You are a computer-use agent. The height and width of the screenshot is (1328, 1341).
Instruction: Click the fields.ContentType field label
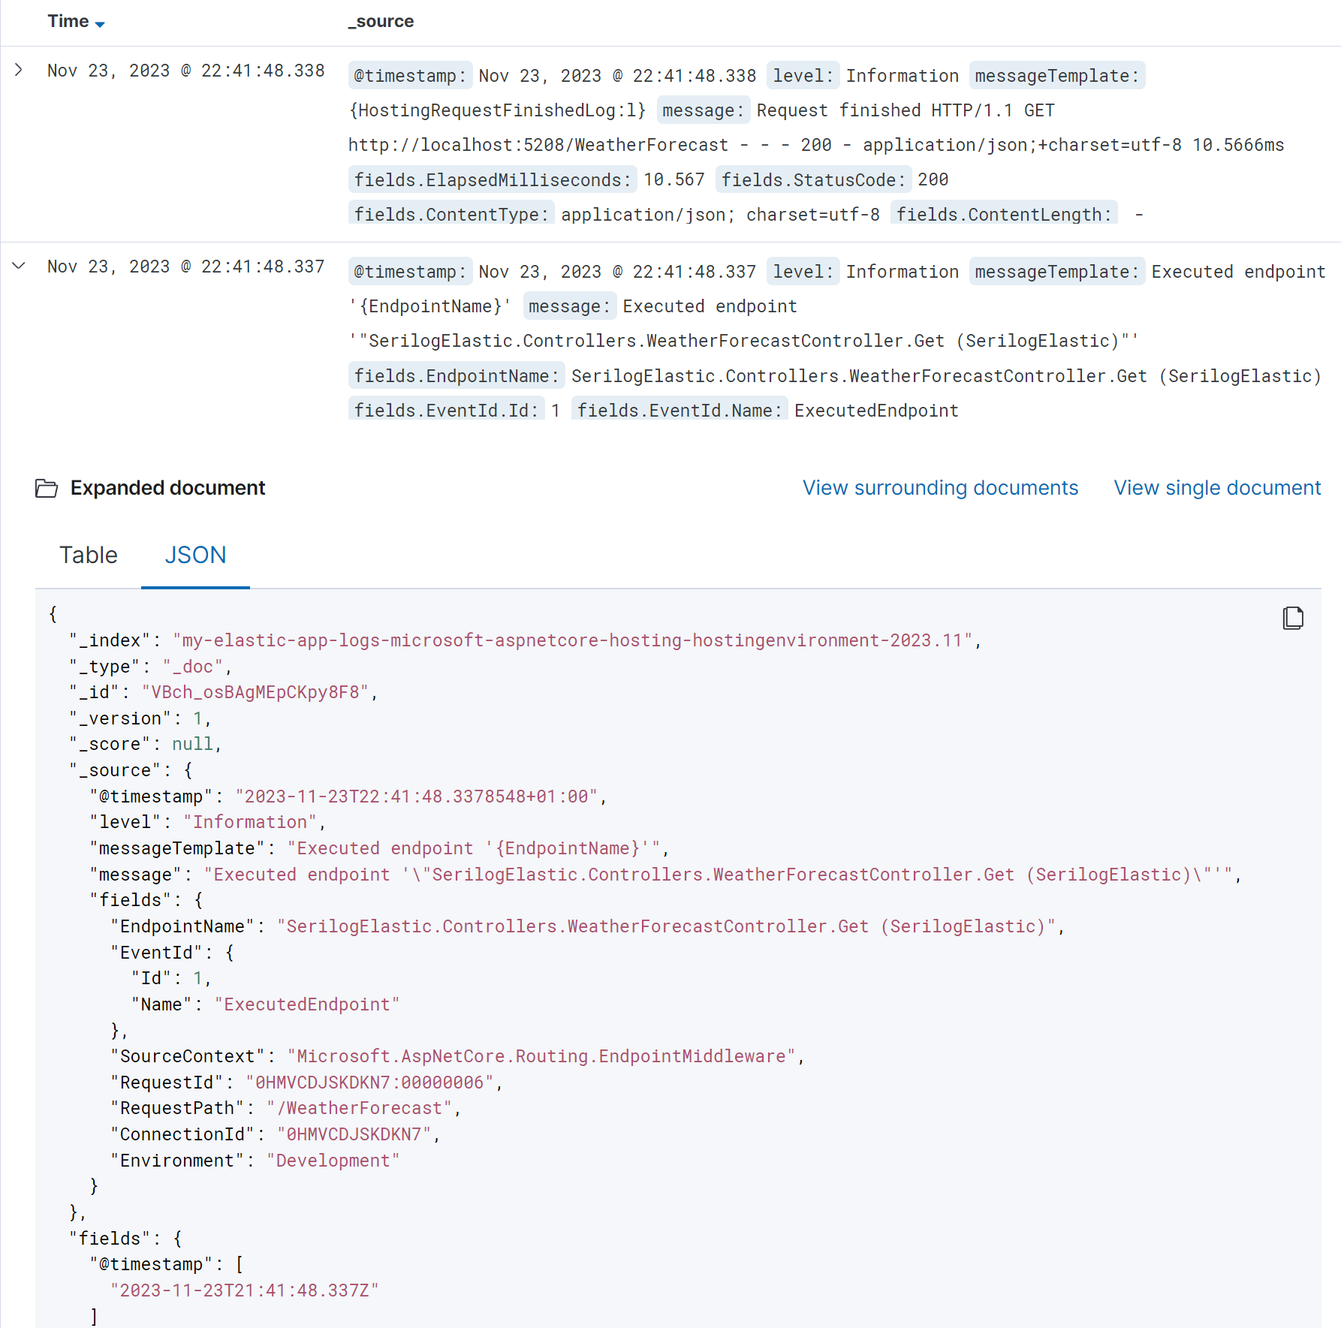coord(451,215)
